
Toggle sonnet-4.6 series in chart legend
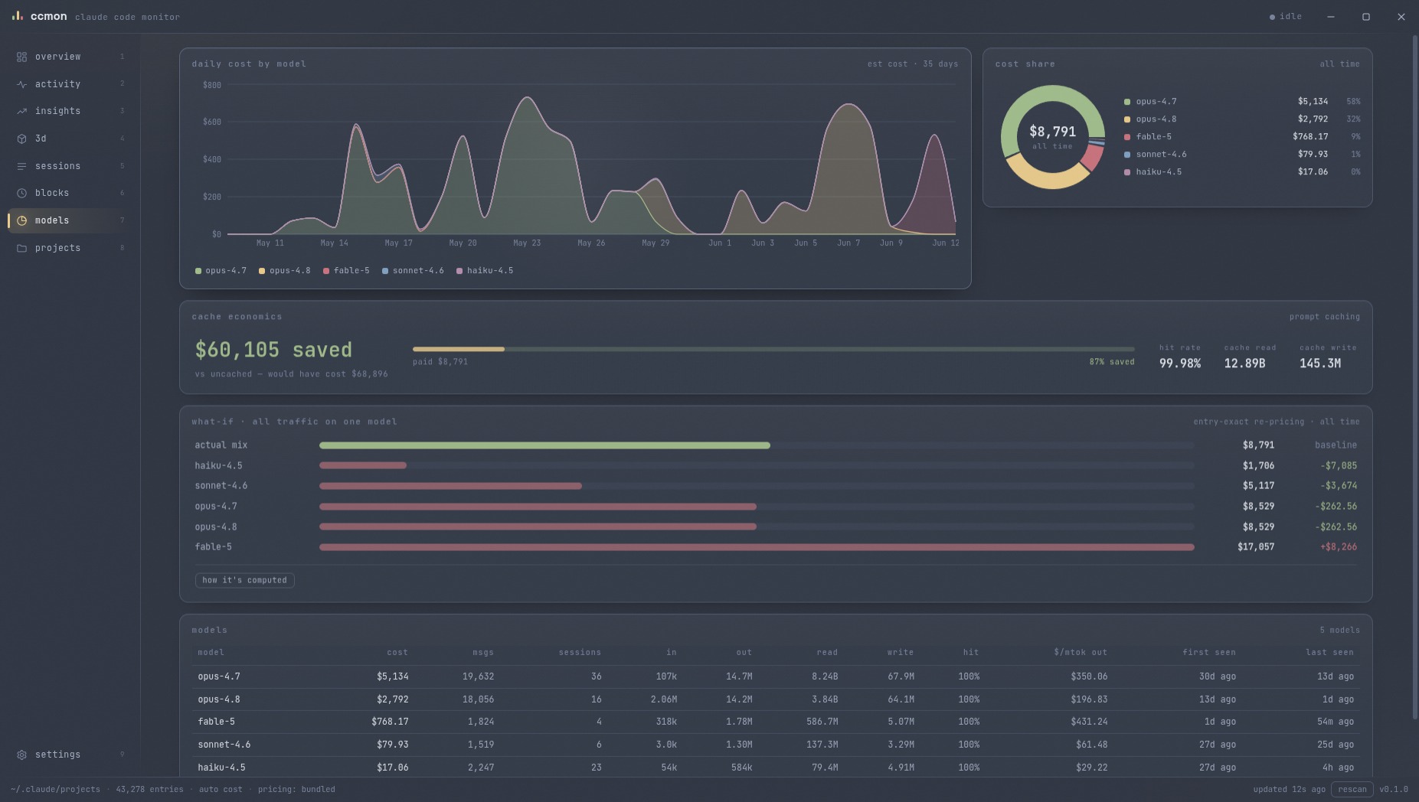(413, 271)
